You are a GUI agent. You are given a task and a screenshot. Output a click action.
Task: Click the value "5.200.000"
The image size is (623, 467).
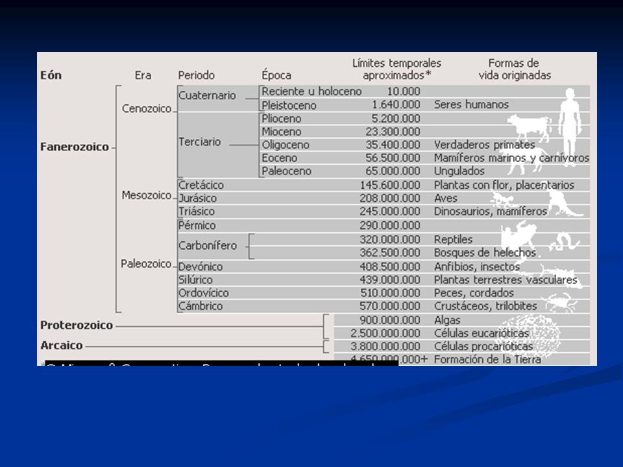coord(396,118)
